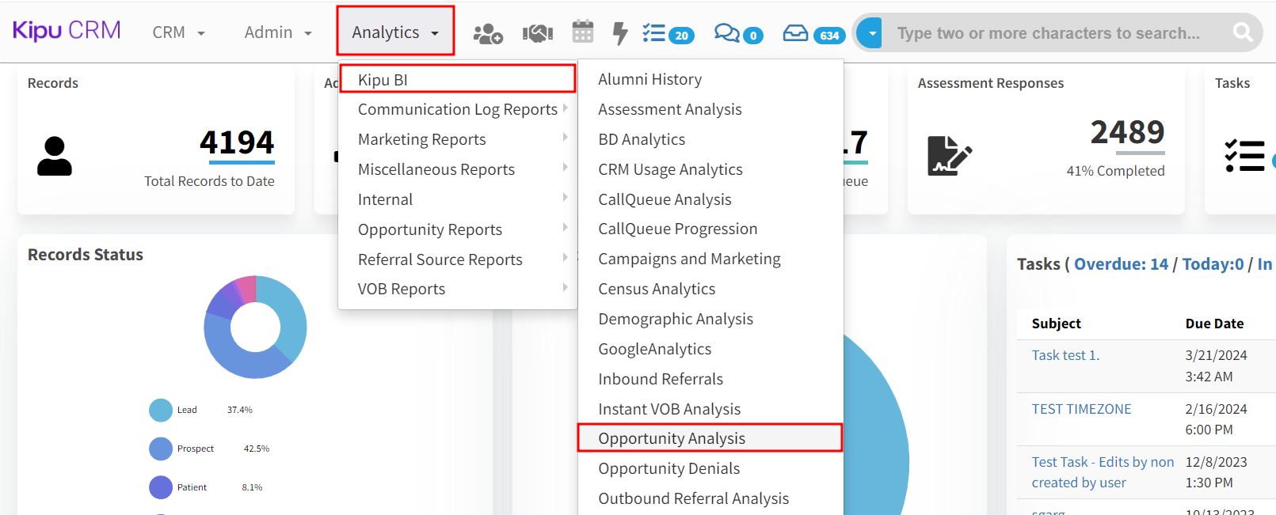Choose Kipu BI menu item
Image resolution: width=1276 pixels, height=515 pixels.
pos(383,80)
